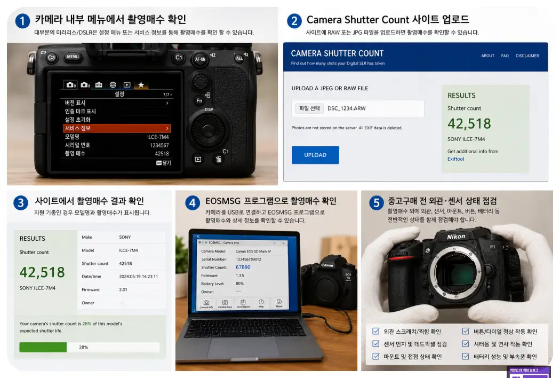Screen dimensions: 560x378
Task: Tap the C3 custom button on camera
Action: [51, 57]
